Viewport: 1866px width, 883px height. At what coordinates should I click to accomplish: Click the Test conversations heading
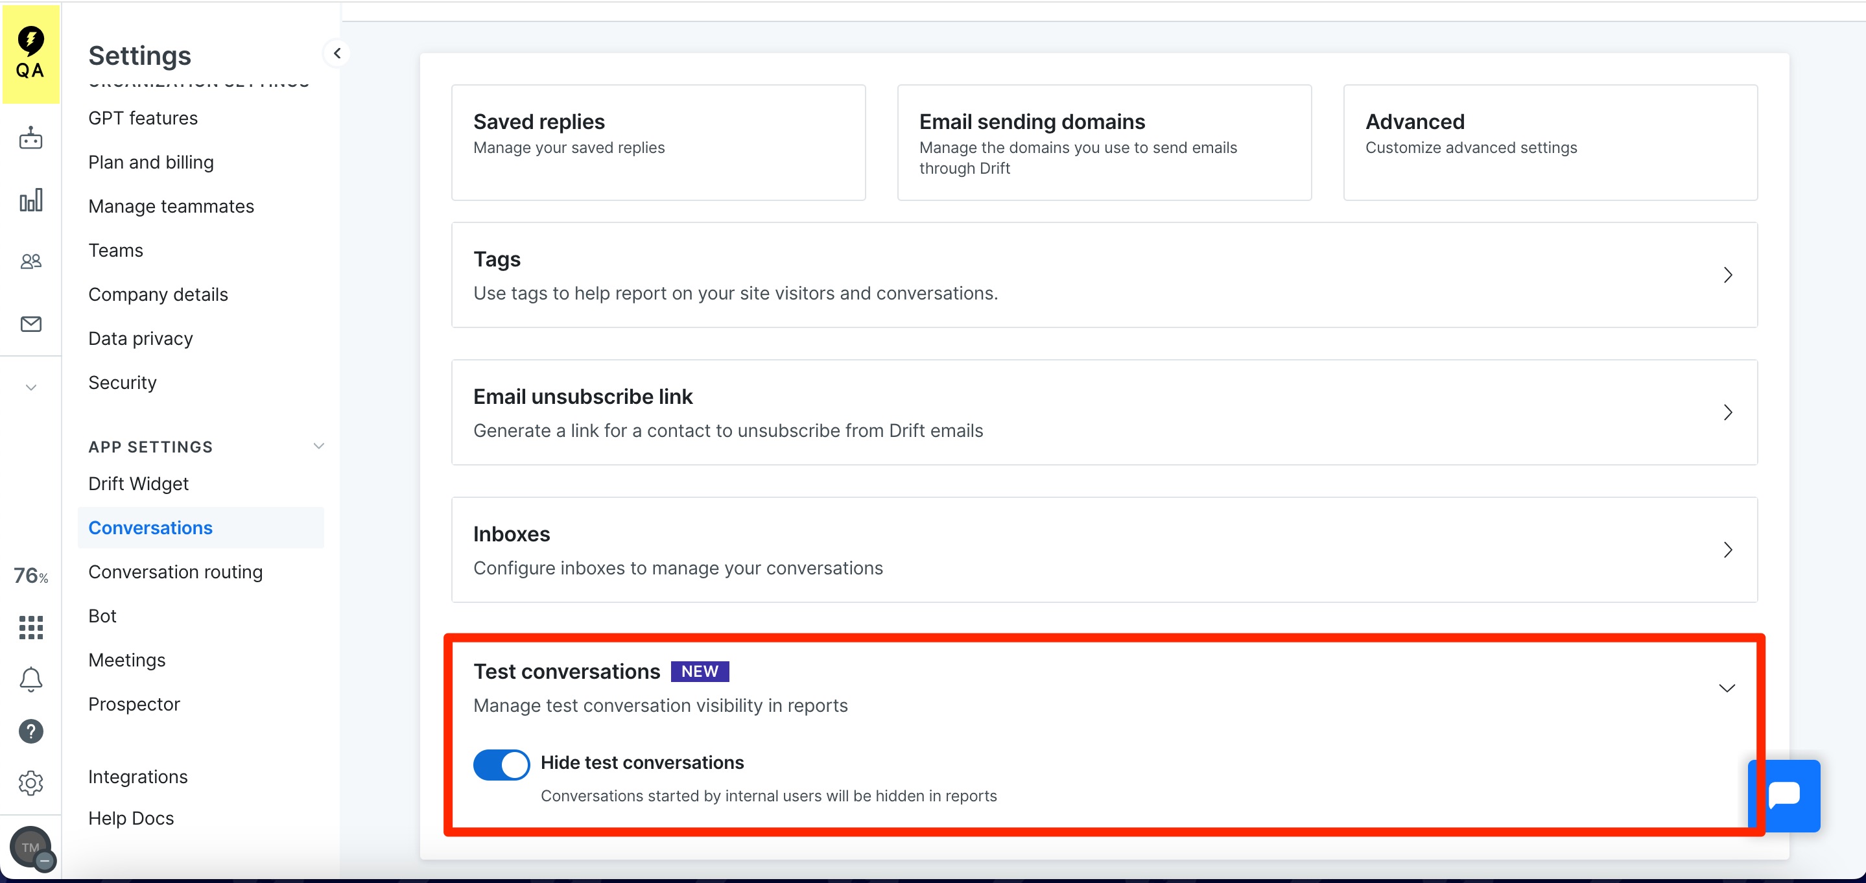567,672
